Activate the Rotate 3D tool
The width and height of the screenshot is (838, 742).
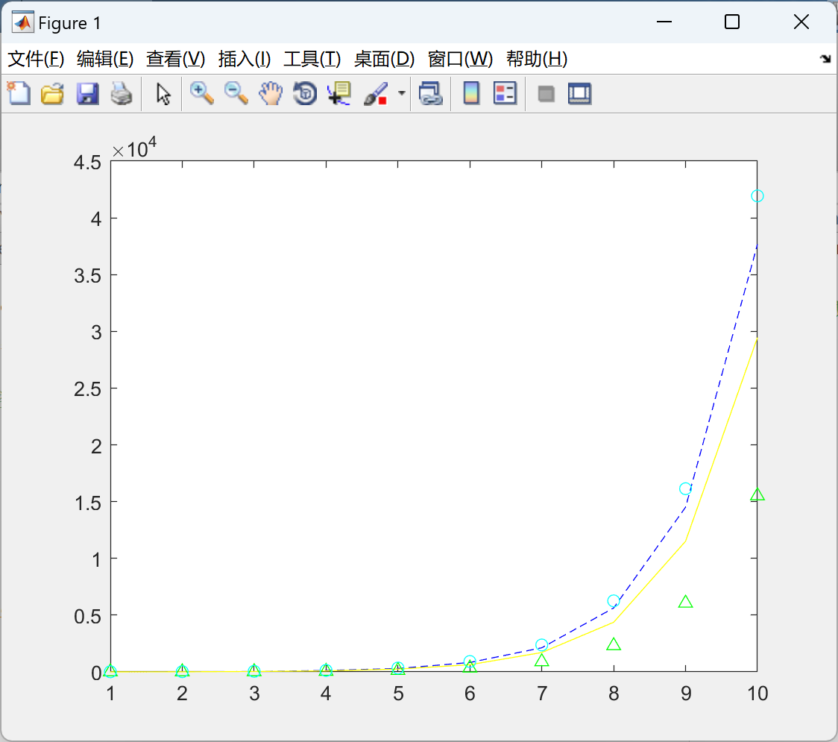pos(305,93)
